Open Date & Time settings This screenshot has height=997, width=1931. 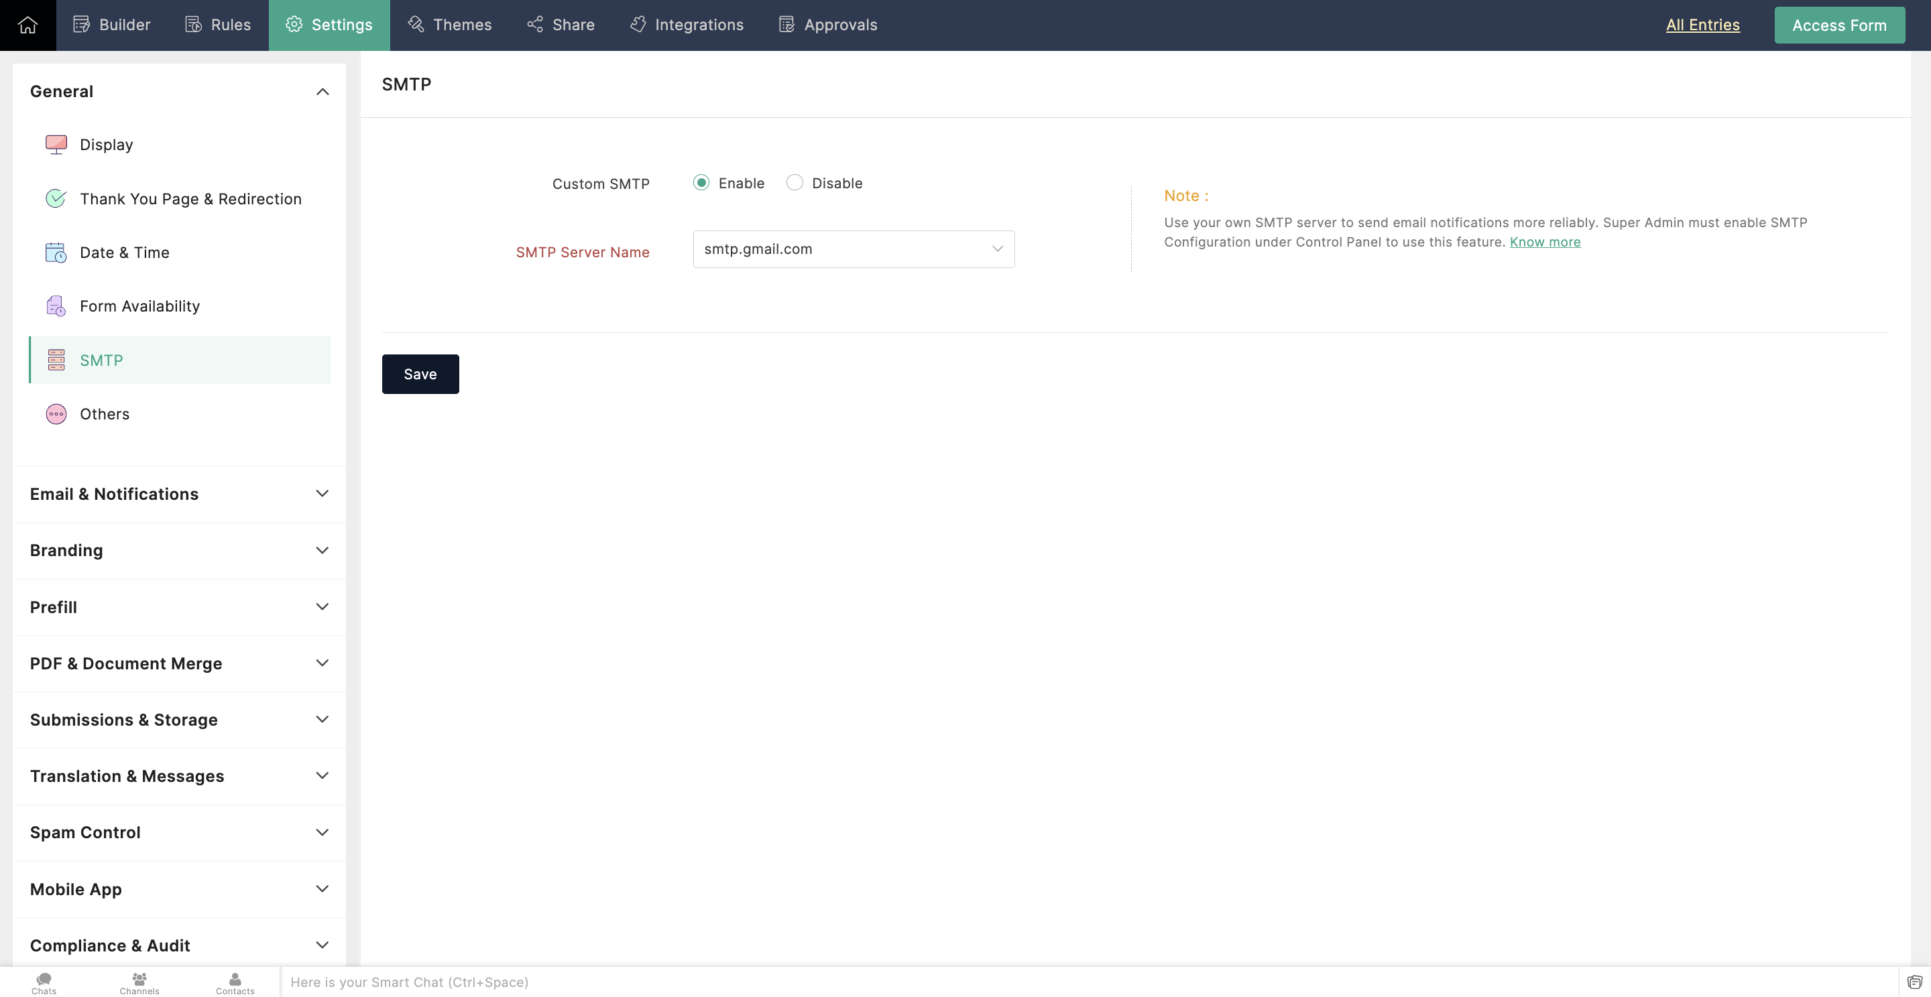179,253
